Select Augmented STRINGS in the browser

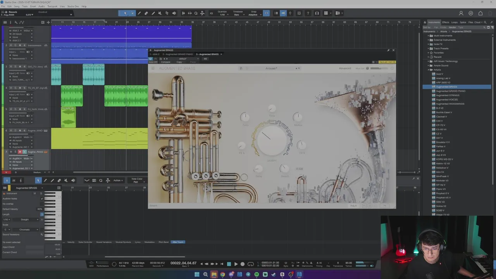point(448,95)
